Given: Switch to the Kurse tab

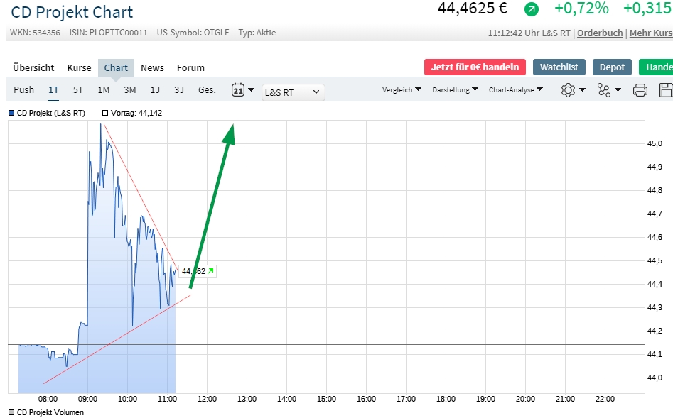Looking at the screenshot, I should tap(79, 67).
